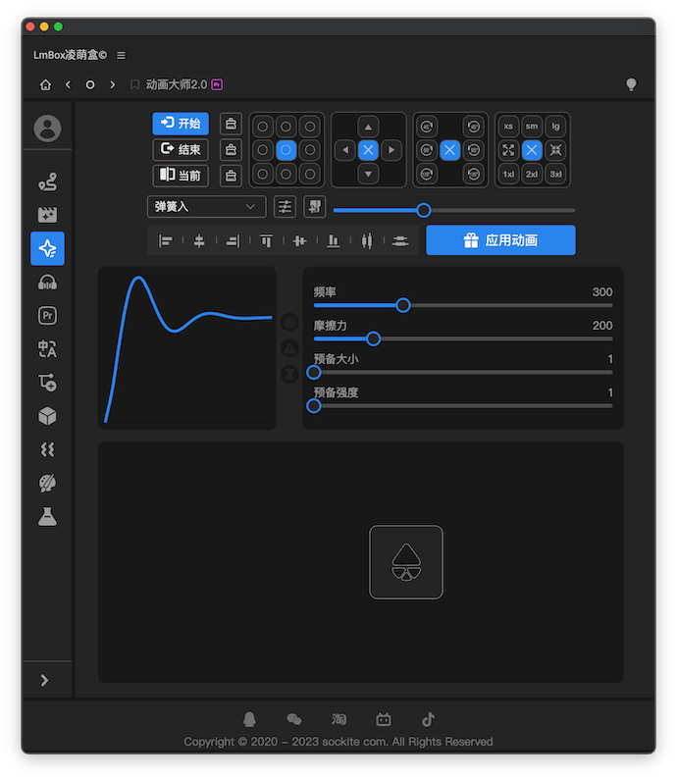Select the bottom-left anchor point
The width and height of the screenshot is (677, 779).
tap(263, 174)
